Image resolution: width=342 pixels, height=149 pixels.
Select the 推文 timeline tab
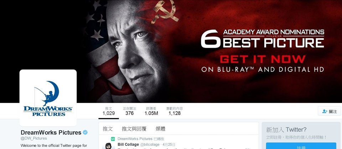pyautogui.click(x=108, y=129)
